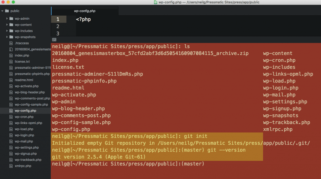Click the terminal panel keyboard icon
The height and width of the screenshot is (179, 321).
54,40
